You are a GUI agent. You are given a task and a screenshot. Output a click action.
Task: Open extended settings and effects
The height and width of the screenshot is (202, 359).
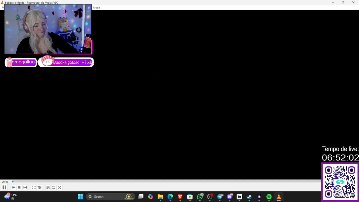click(40, 187)
